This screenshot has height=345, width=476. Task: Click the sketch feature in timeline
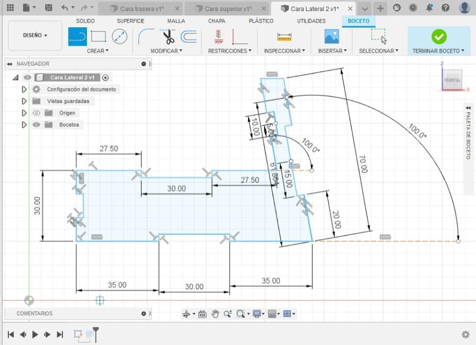(x=78, y=335)
